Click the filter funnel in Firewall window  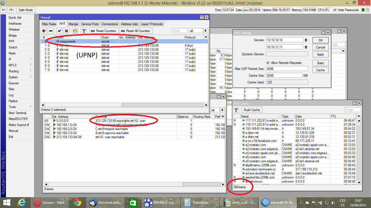(84, 31)
